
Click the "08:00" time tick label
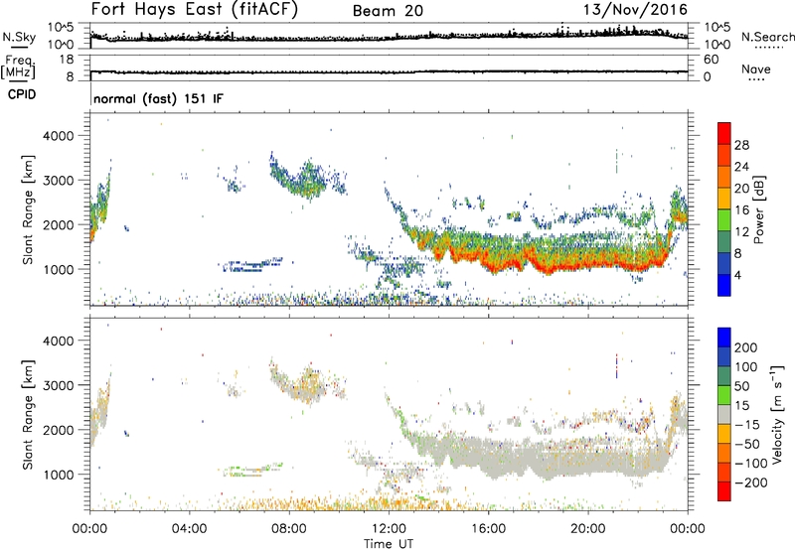click(x=289, y=529)
